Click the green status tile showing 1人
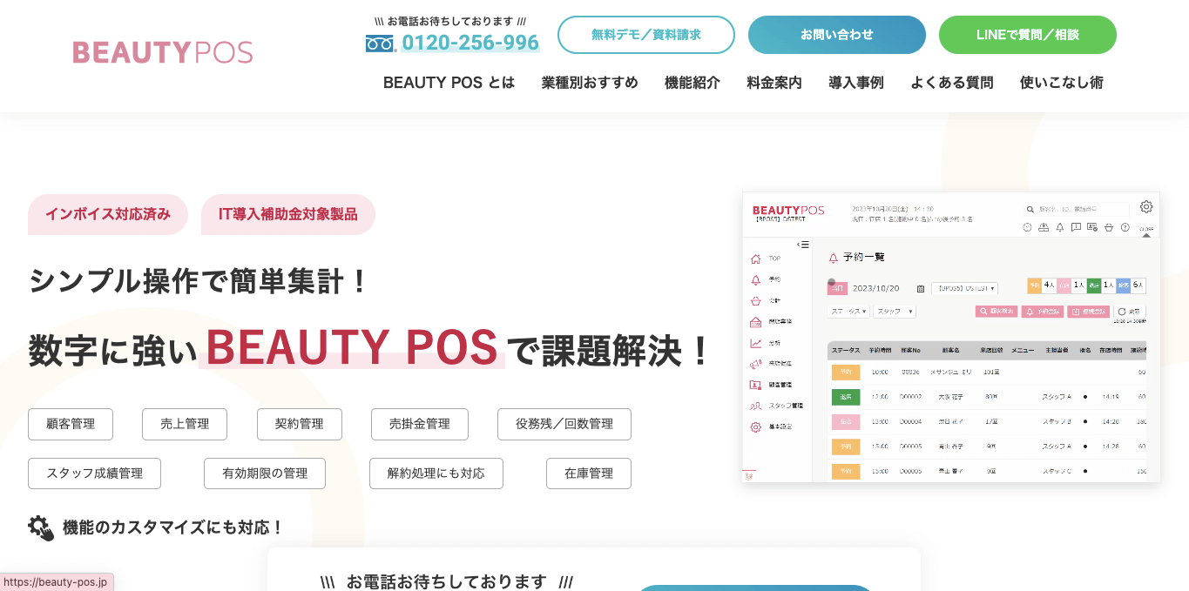 click(1101, 285)
